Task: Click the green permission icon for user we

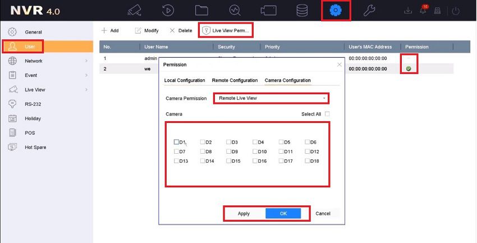Action: pos(409,68)
